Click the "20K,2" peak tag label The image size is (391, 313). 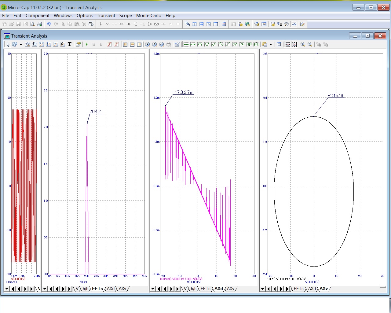pos(95,112)
